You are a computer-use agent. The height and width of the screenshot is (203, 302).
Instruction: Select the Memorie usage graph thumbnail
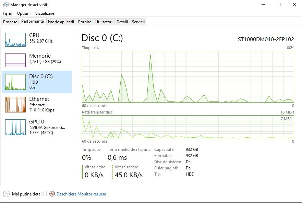(x=15, y=60)
